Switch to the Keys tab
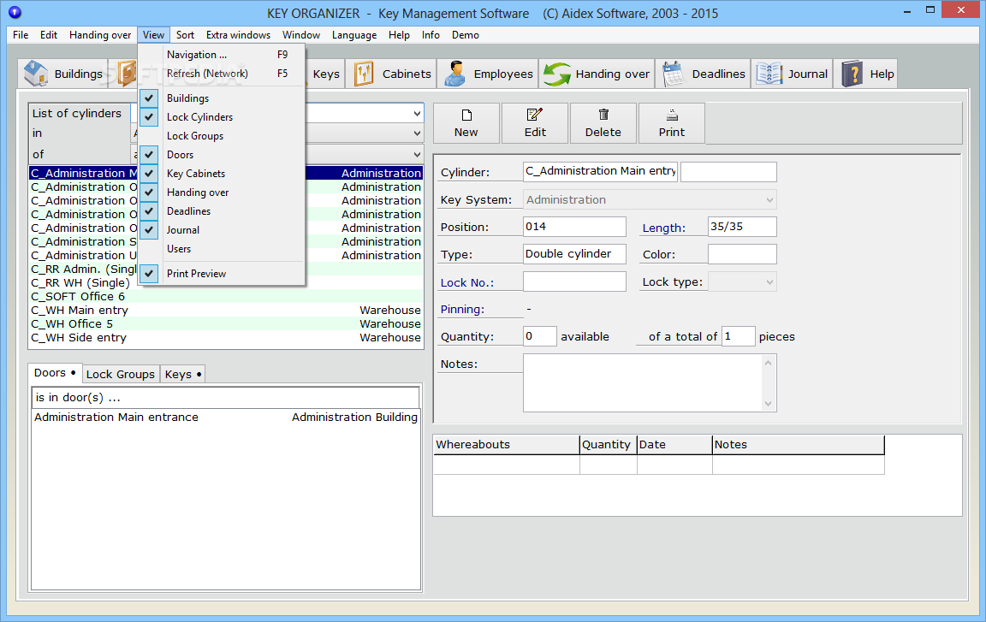Image resolution: width=986 pixels, height=622 pixels. (182, 375)
